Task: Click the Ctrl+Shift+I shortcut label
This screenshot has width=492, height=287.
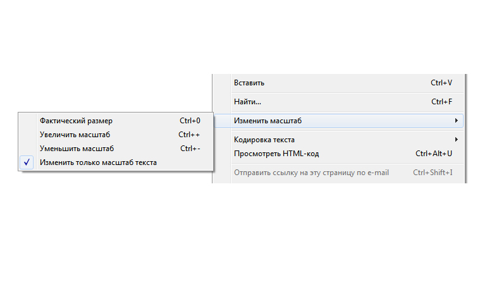Action: (433, 173)
